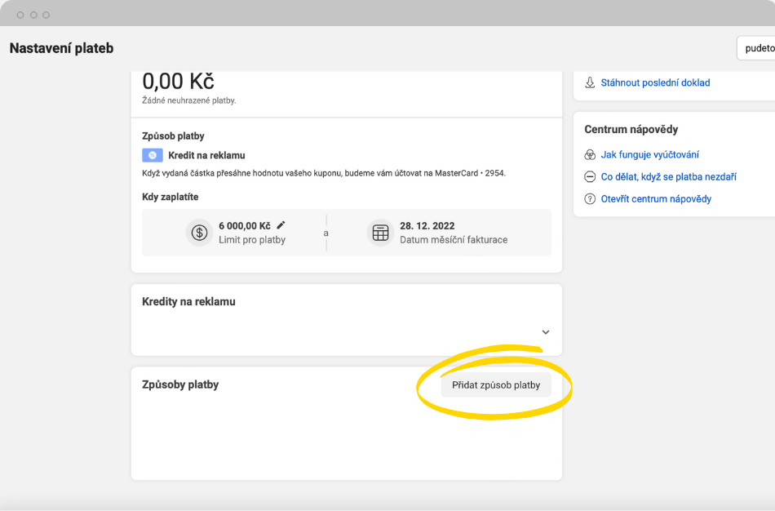Click the Centrum nápovědy heading

[x=631, y=130]
